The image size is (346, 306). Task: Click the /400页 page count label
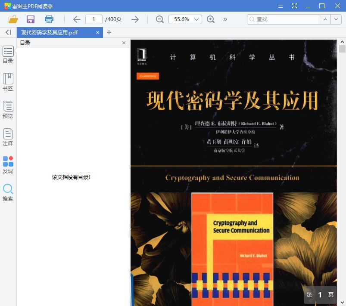point(113,19)
